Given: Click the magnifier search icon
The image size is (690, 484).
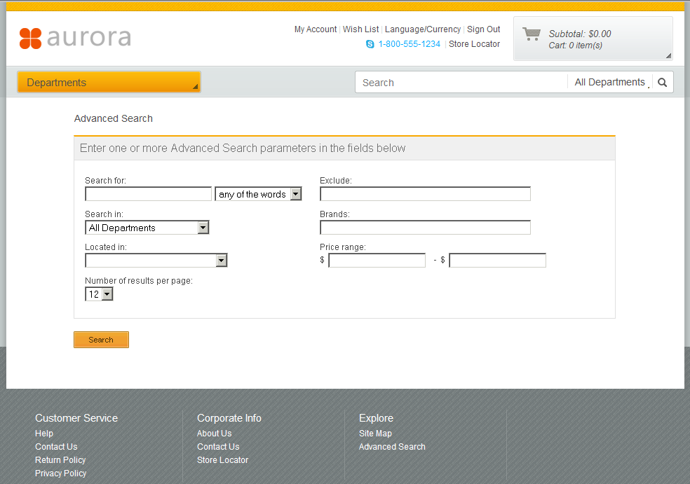Looking at the screenshot, I should (661, 82).
